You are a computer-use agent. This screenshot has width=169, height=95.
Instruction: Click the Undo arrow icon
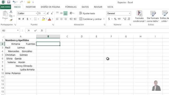(14, 2)
